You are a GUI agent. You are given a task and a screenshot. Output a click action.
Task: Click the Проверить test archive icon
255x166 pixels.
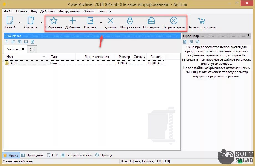151,20
